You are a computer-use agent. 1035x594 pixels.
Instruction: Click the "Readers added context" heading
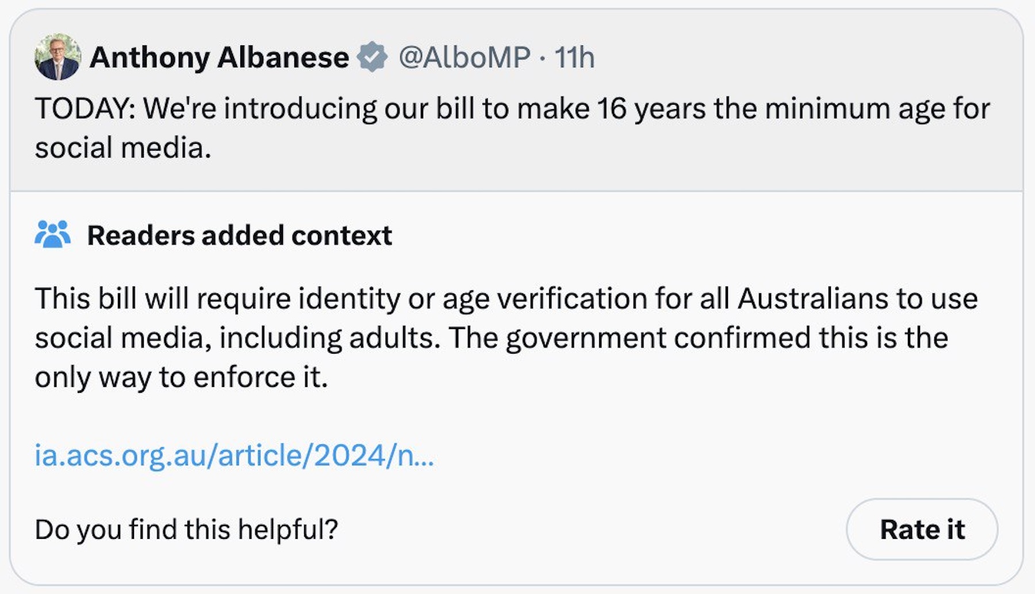coord(239,235)
